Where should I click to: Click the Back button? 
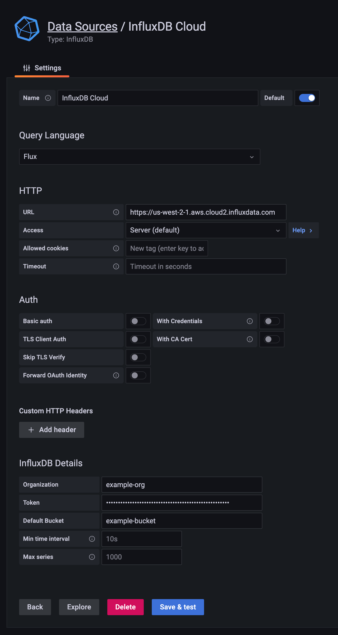click(x=35, y=607)
